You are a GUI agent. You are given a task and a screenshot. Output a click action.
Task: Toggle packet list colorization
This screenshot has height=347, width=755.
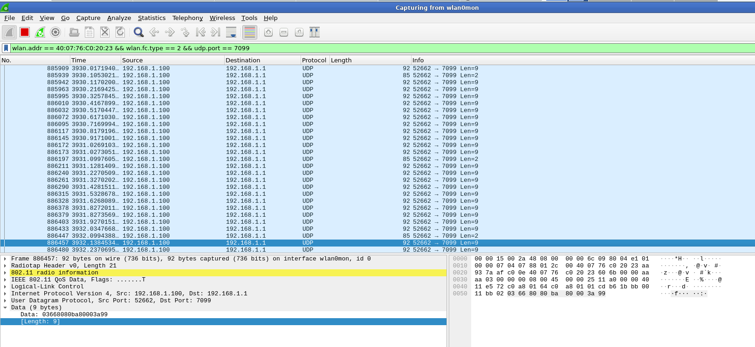250,32
